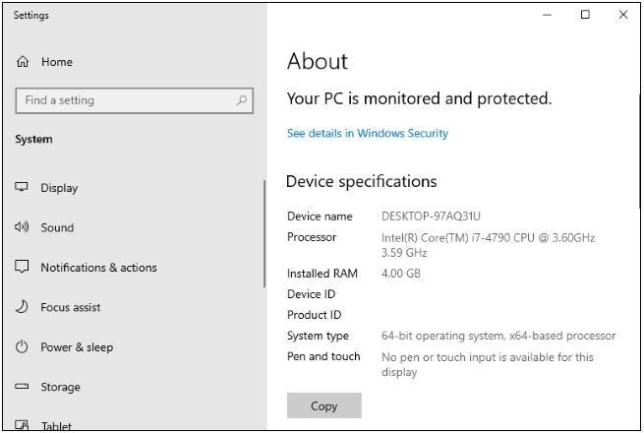The height and width of the screenshot is (433, 644).
Task: Click the Power & sleep icon
Action: tap(23, 347)
